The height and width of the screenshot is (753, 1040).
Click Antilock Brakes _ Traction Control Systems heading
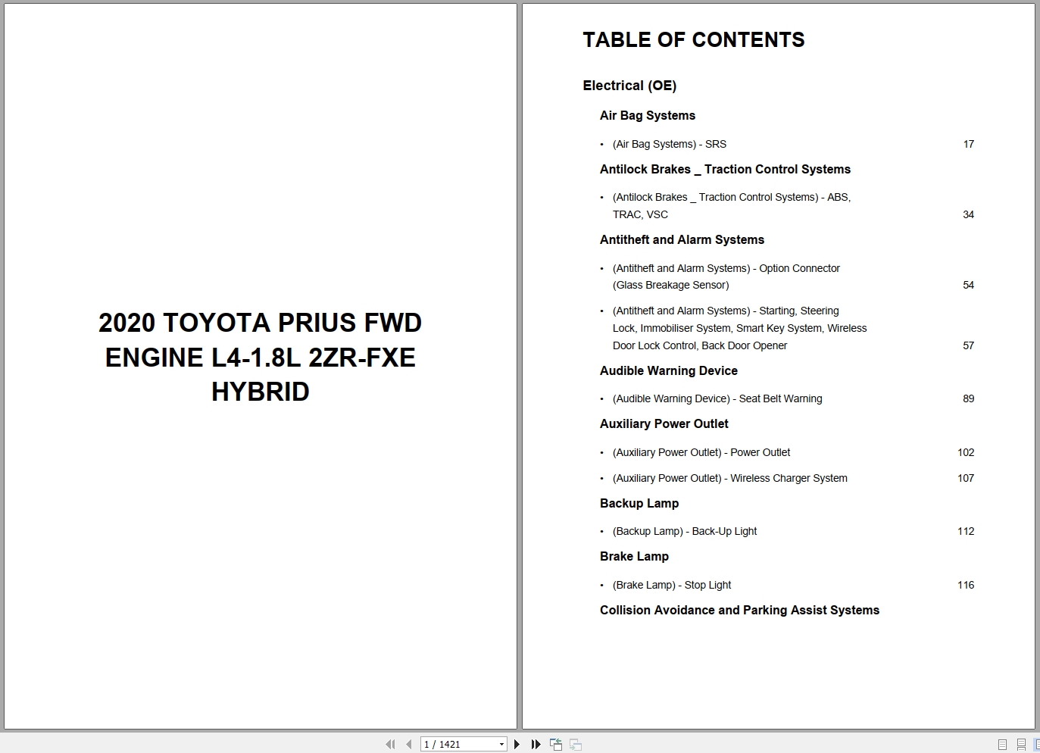point(725,169)
